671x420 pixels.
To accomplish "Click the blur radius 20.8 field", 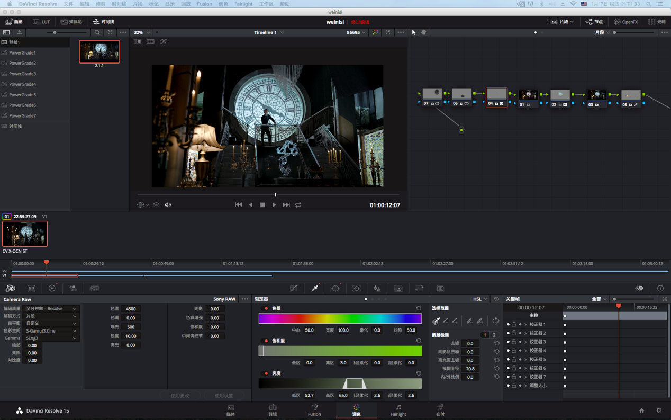I will tap(470, 369).
